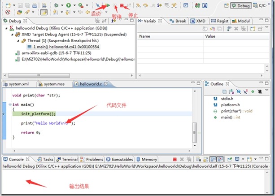This screenshot has height=196, width=275.
Task: Switch to the Problems tab
Action: click(x=92, y=159)
